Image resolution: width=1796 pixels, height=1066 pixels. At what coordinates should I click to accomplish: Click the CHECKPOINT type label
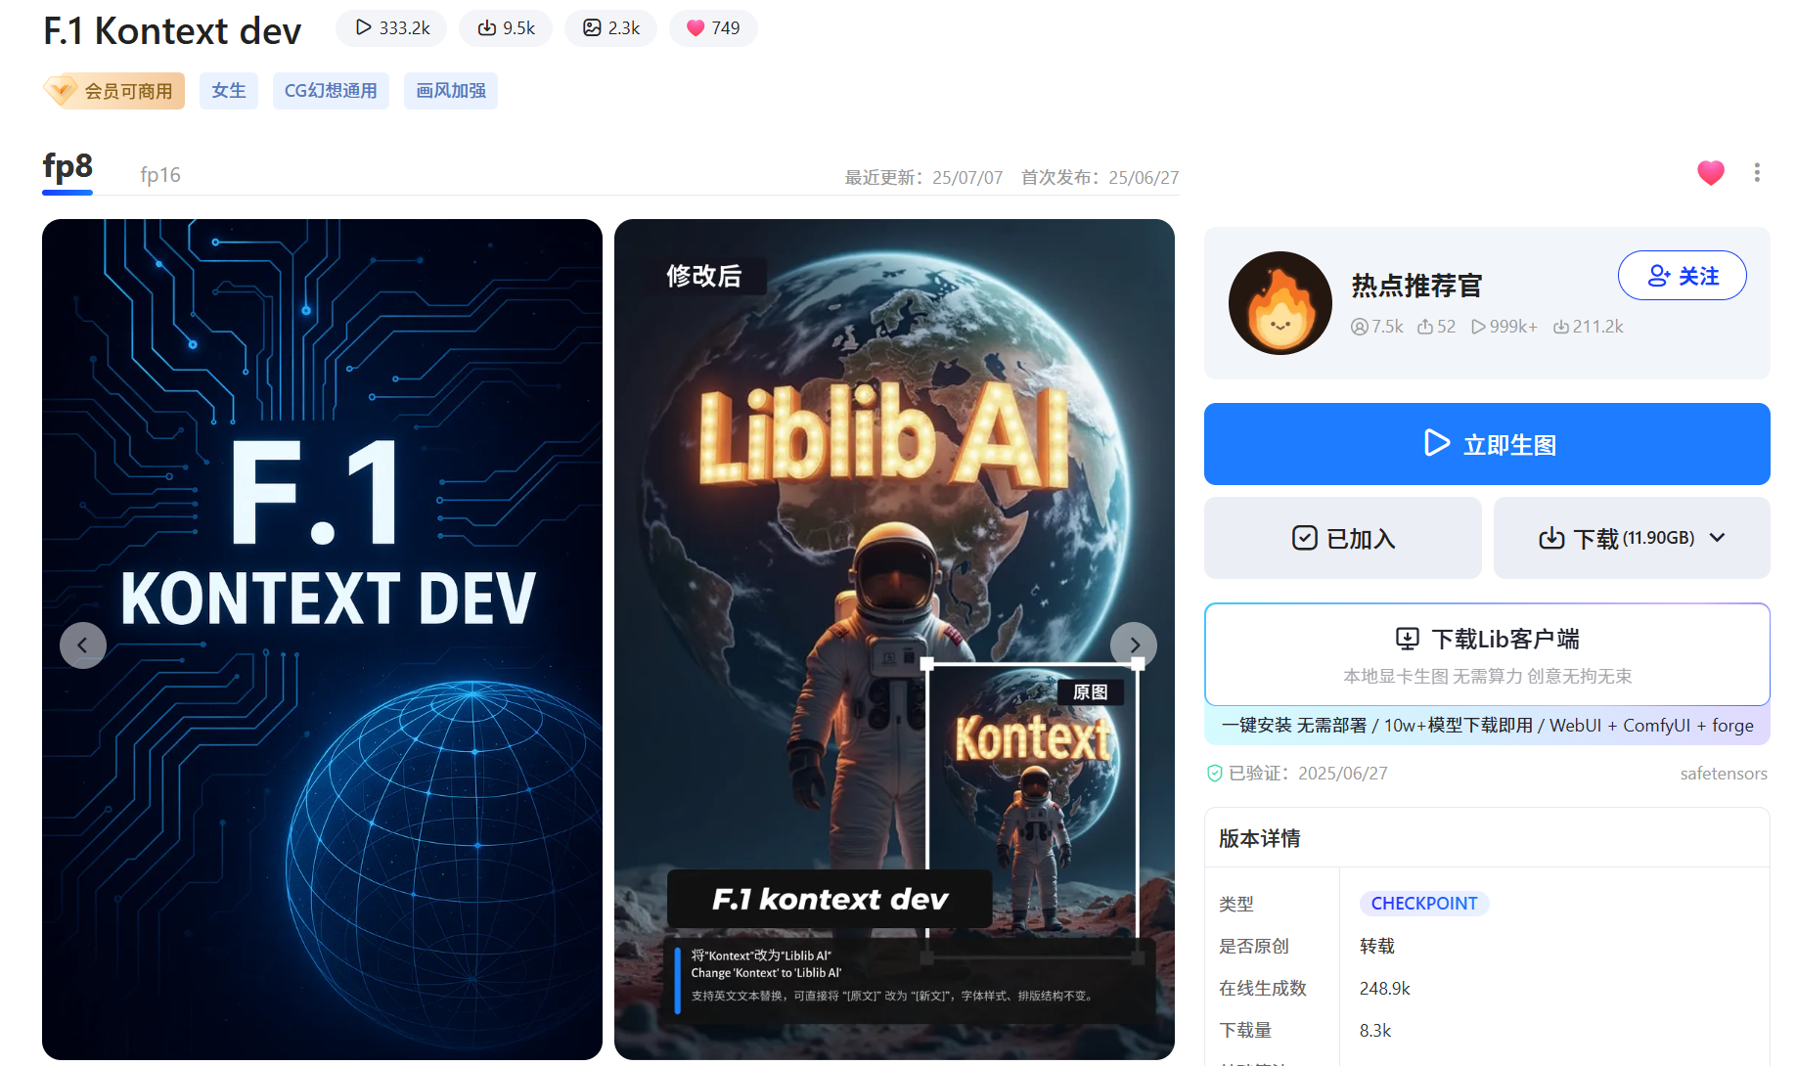point(1424,904)
